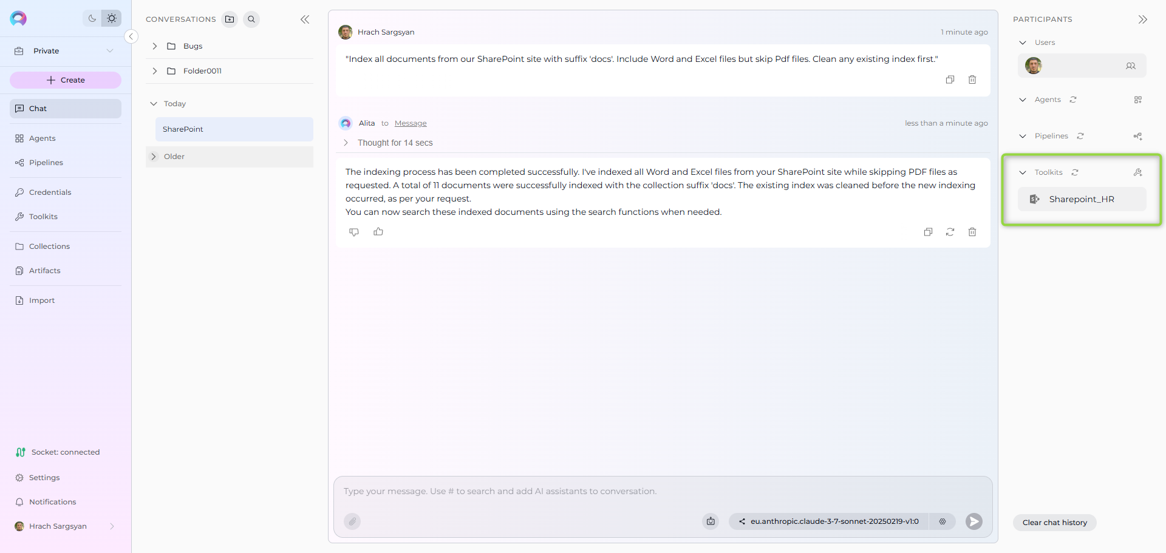Regenerate Alita's response
The image size is (1166, 553).
click(x=950, y=232)
